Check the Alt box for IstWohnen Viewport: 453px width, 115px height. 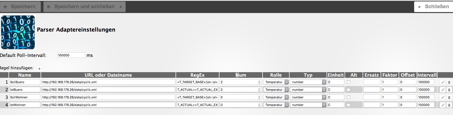click(348, 105)
